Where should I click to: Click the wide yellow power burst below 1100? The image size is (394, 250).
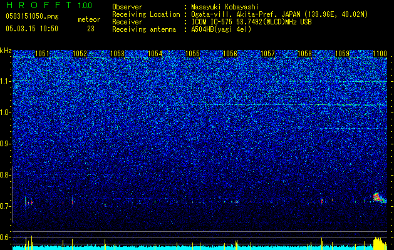(x=380, y=244)
